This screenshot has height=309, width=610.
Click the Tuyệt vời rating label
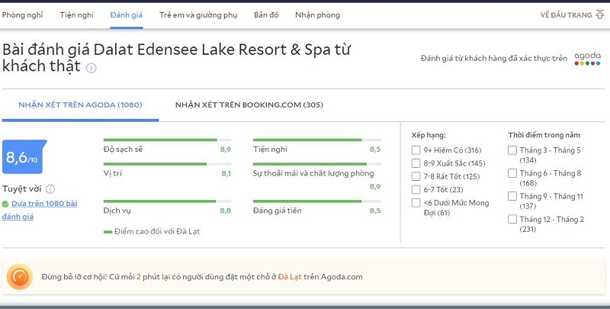(x=22, y=189)
